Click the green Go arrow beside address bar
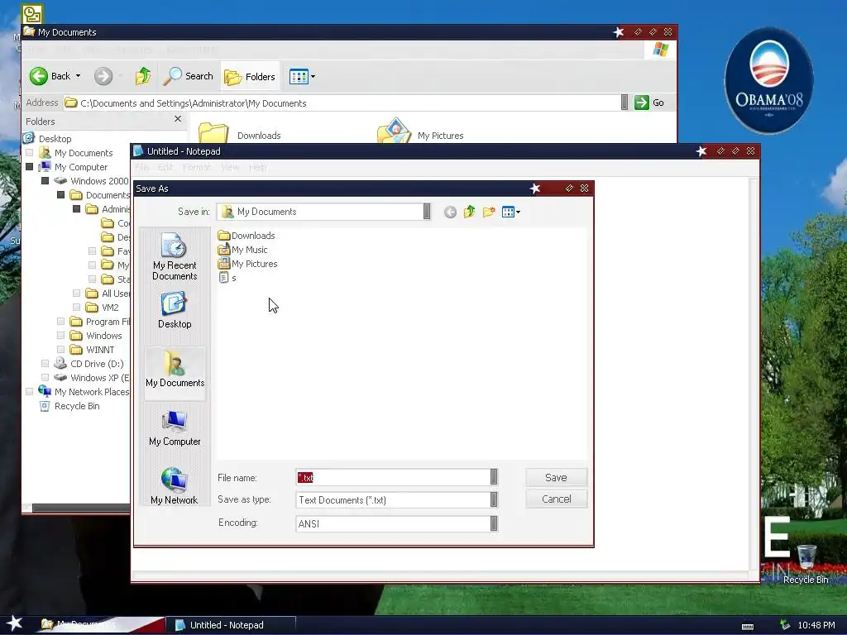Viewport: 847px width, 635px height. tap(642, 103)
